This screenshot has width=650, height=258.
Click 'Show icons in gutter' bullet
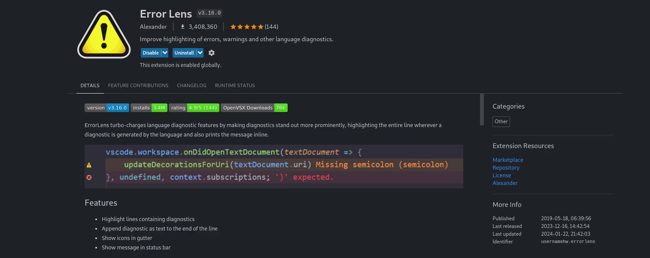click(127, 238)
